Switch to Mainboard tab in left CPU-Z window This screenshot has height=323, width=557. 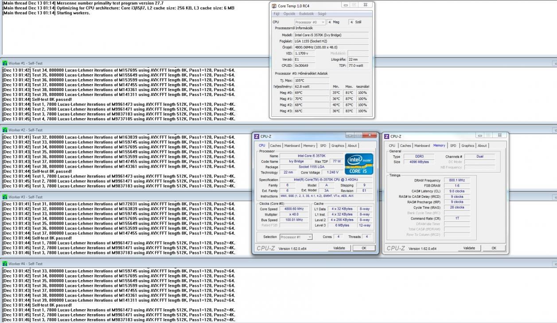(292, 146)
